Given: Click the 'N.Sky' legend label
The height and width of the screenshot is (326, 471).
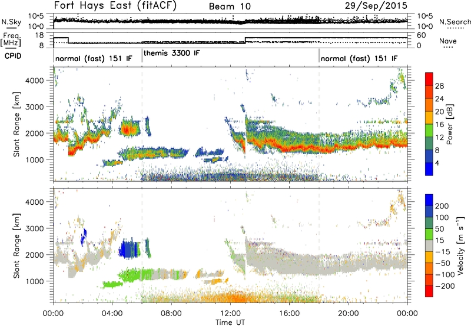Looking at the screenshot, I should [x=11, y=22].
